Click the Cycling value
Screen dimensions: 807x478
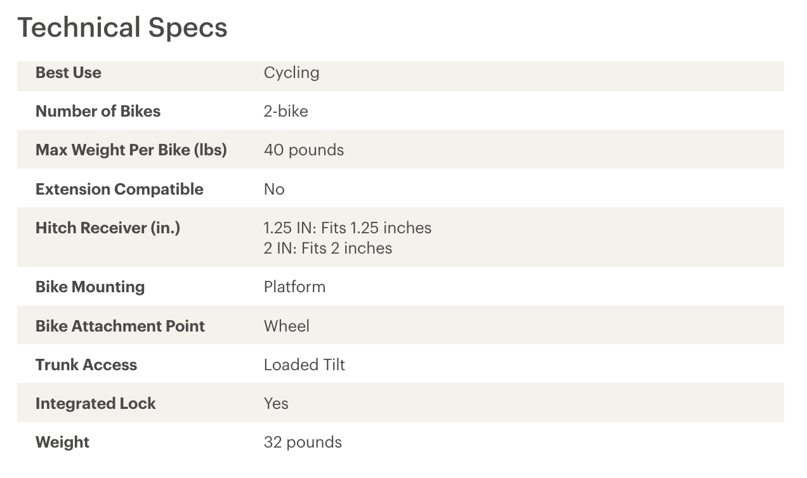point(291,73)
